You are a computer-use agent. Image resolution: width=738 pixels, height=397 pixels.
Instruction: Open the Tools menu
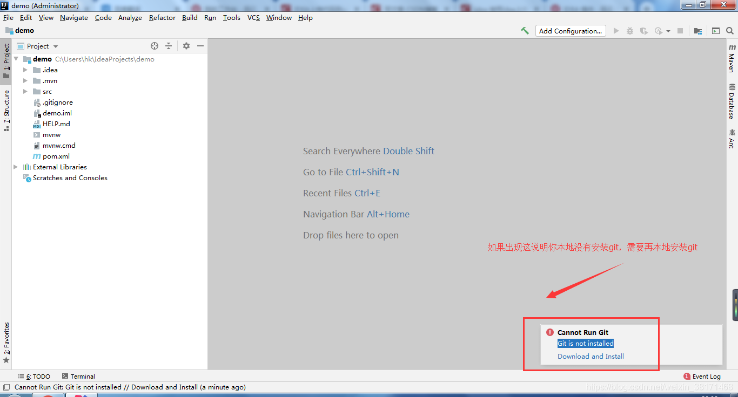click(231, 17)
